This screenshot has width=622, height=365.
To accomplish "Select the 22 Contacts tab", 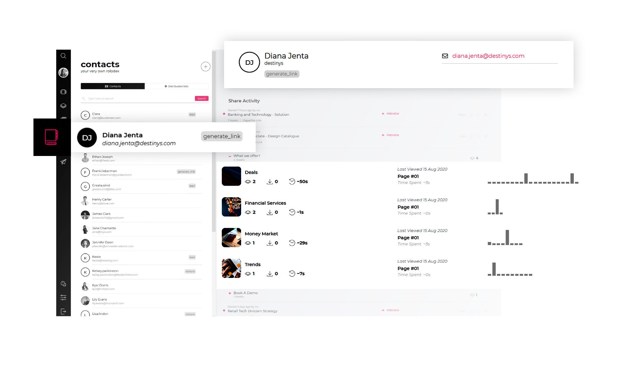I will [x=112, y=86].
